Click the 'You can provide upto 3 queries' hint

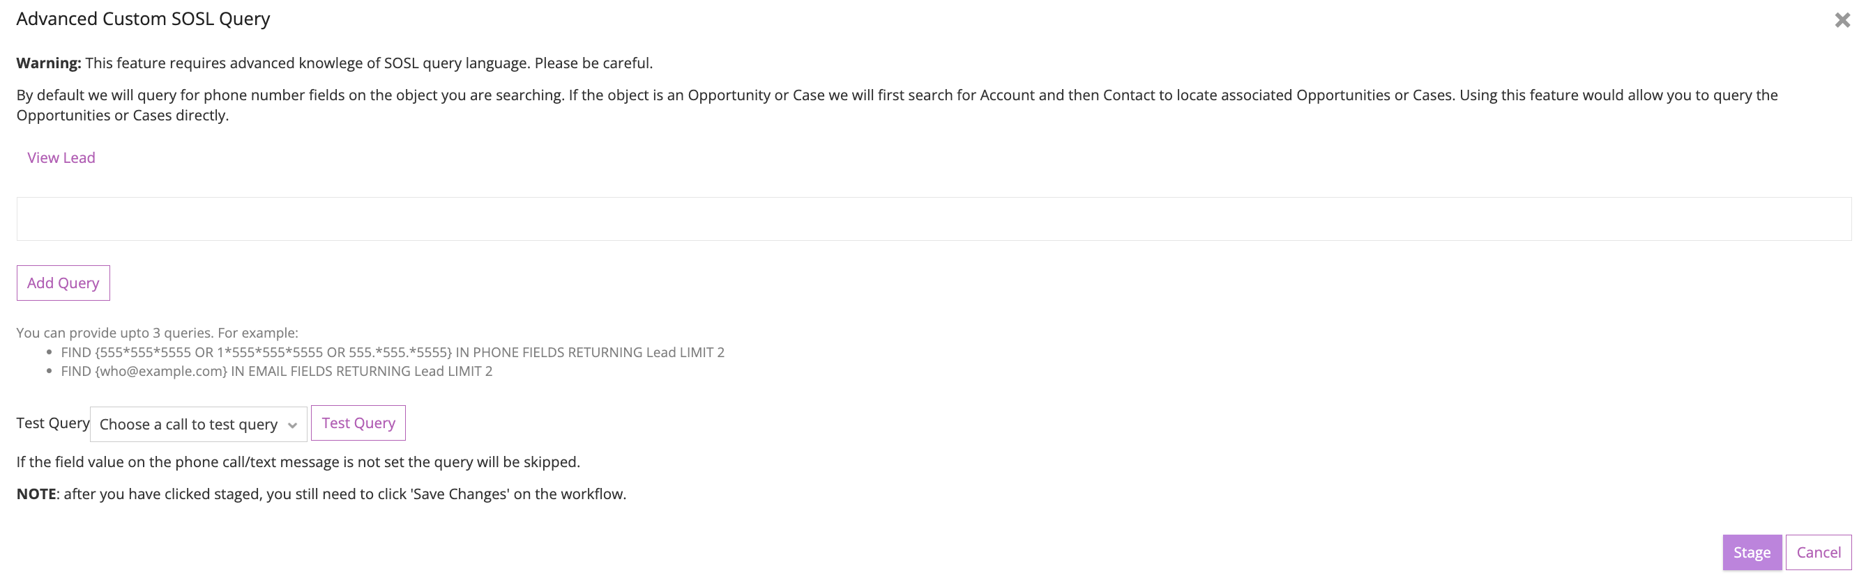pyautogui.click(x=157, y=333)
